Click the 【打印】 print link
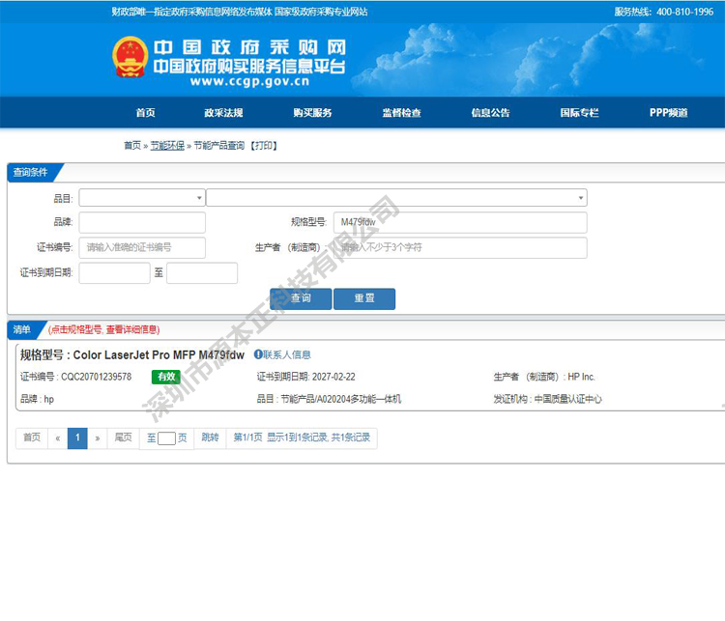 pyautogui.click(x=264, y=146)
